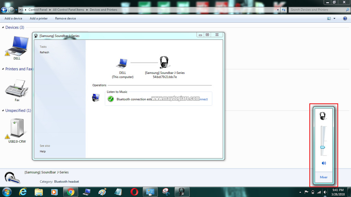Collapse the Printers and Faxes group

pyautogui.click(x=3, y=69)
